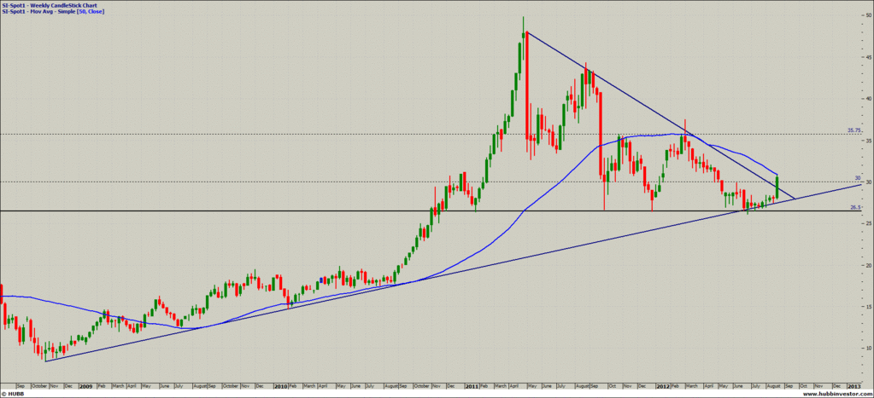874x398 pixels.
Task: Select the latest green candle at chart's right
Action: coord(777,186)
